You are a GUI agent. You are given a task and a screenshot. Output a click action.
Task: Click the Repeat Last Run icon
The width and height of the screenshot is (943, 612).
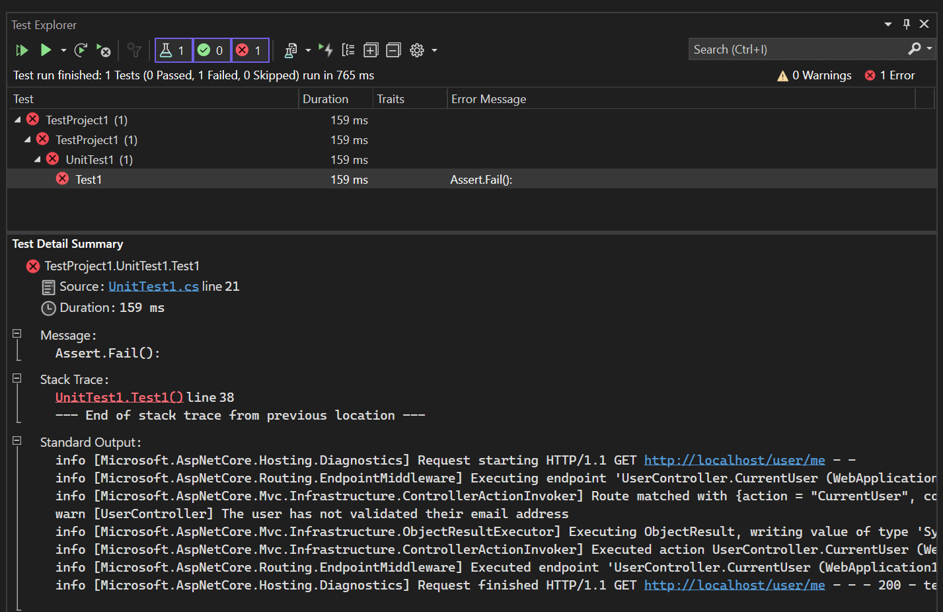[x=81, y=50]
